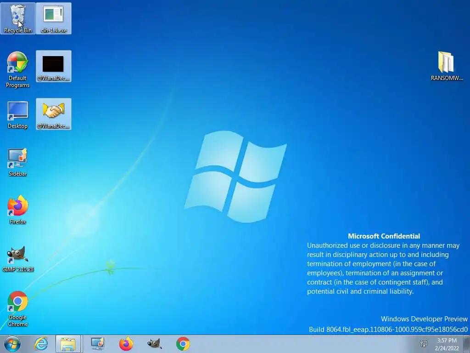Select the Recycle Bin desktop icon
The width and height of the screenshot is (470, 353).
tap(18, 18)
